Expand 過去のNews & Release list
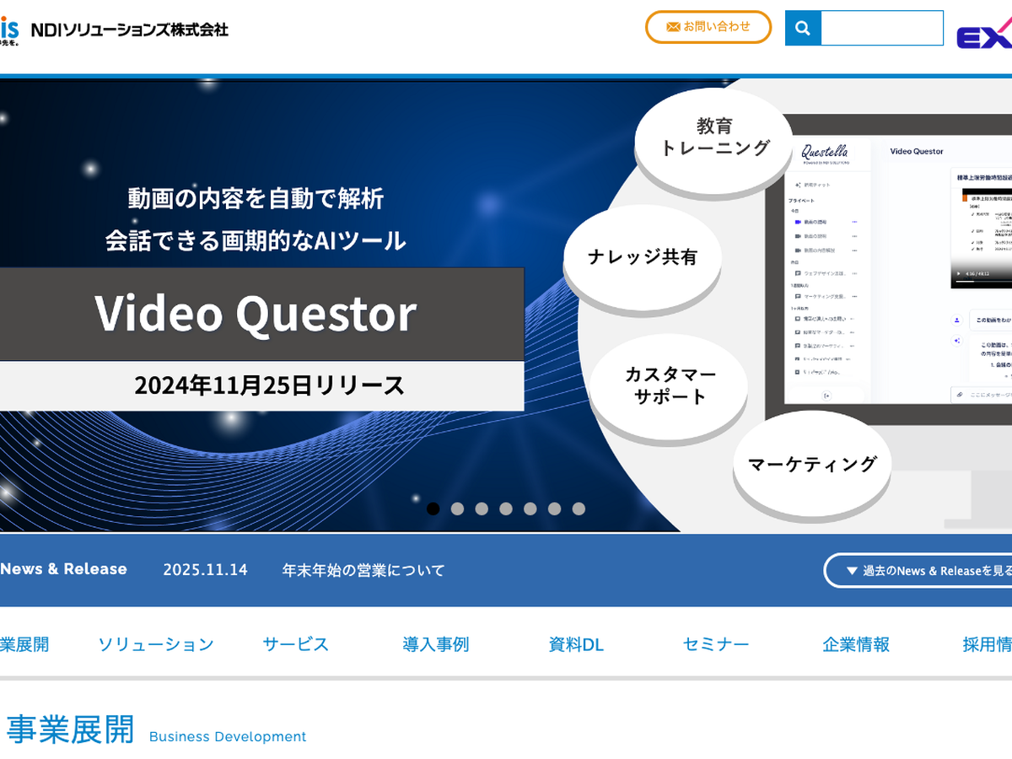Screen dimensions: 1012x759 coord(919,571)
